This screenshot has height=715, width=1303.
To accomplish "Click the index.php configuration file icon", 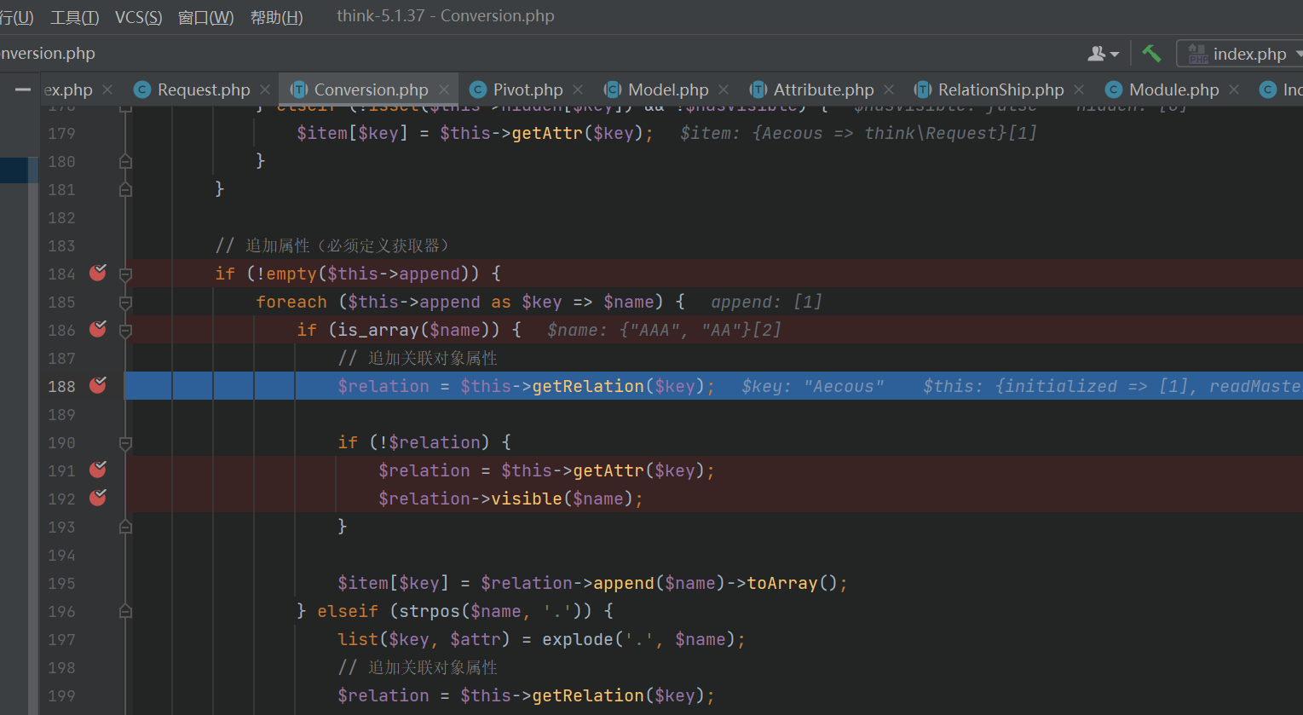I will click(1197, 54).
